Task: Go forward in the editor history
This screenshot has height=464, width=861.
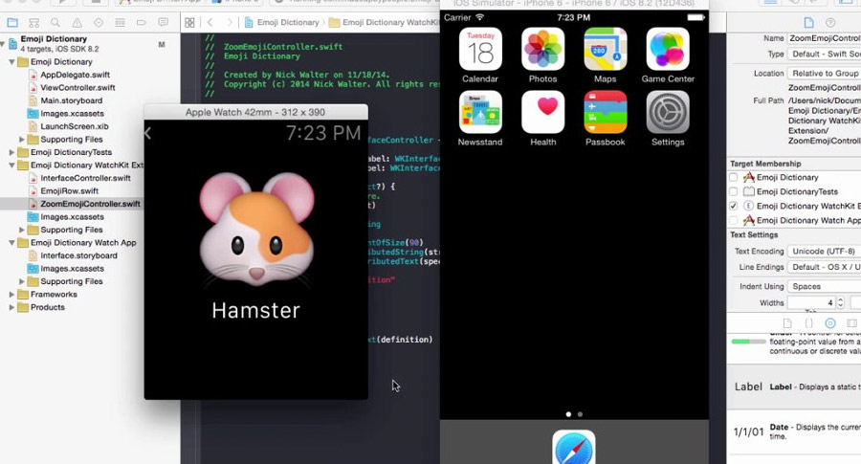Action: [229, 23]
